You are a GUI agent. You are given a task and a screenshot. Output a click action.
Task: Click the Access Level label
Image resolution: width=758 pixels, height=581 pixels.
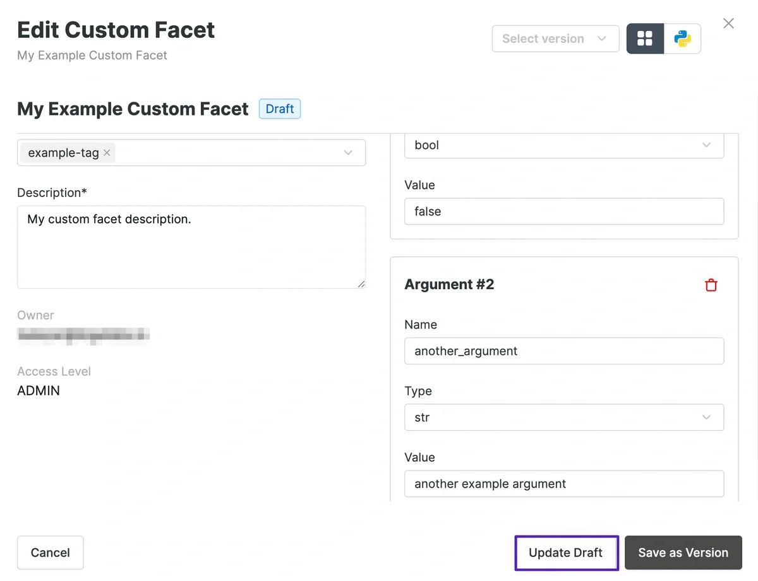coord(54,371)
